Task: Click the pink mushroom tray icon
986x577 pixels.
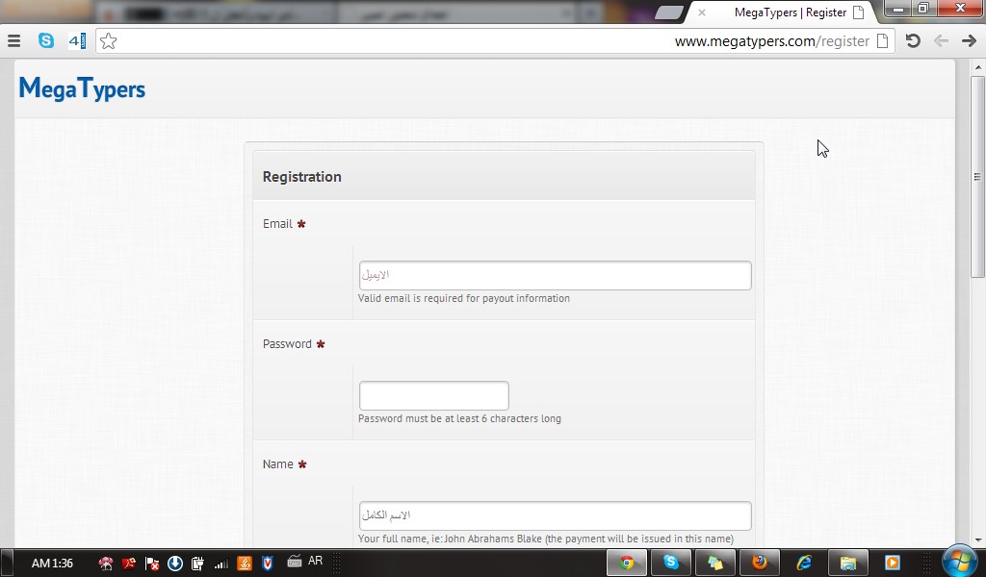Action: coord(106,564)
